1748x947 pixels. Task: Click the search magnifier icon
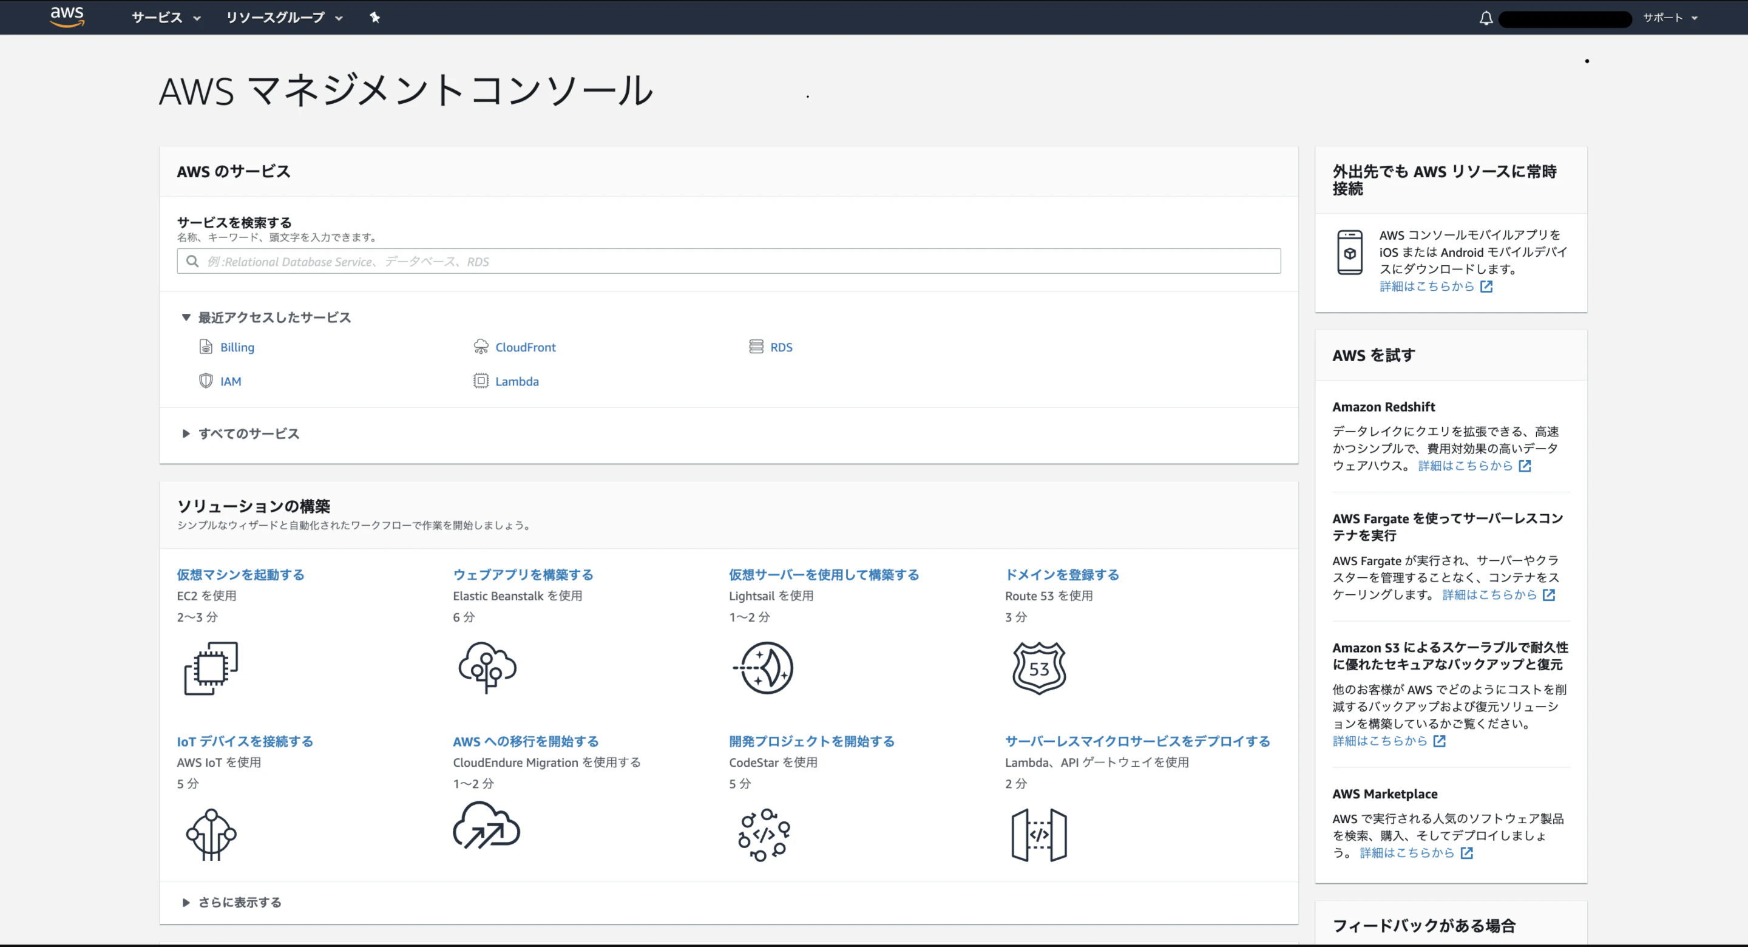[193, 262]
